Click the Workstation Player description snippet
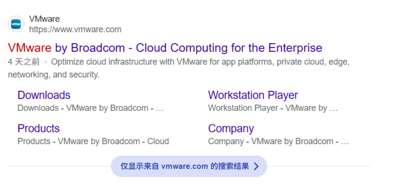 [x=272, y=108]
